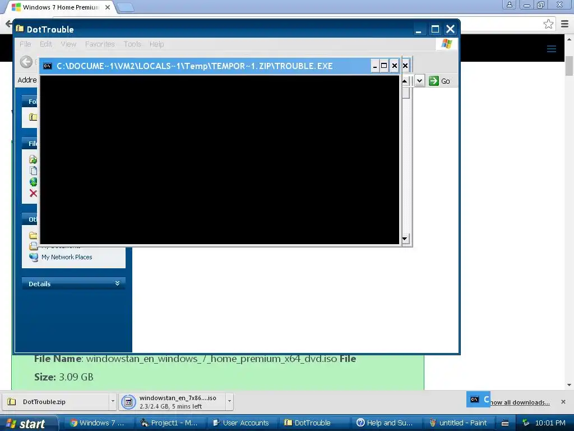Viewport: 574px width, 431px height.
Task: Click the keyboard icon in taskbar
Action: coord(505,423)
